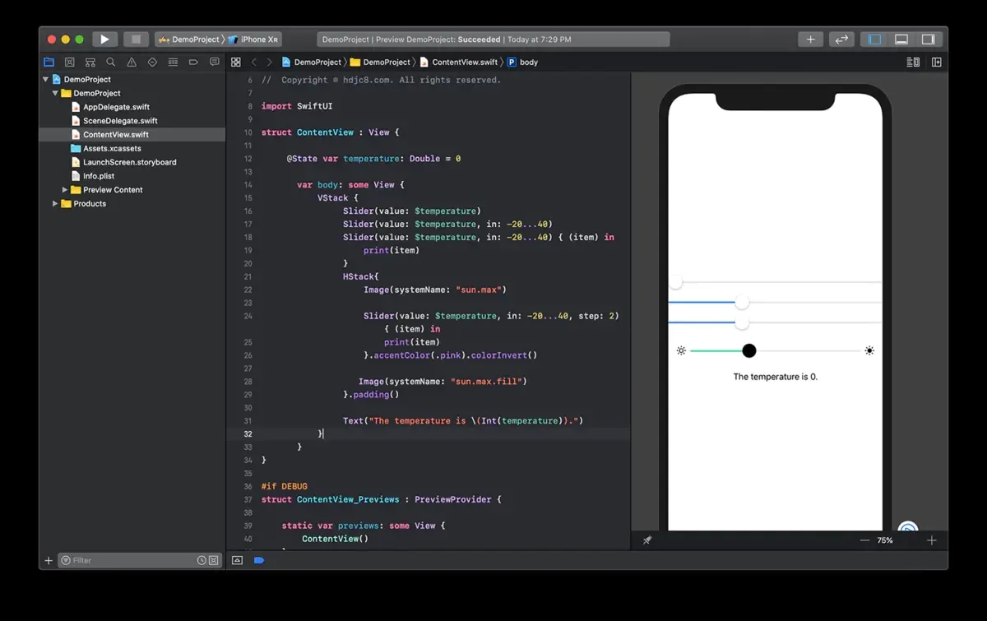987x621 pixels.
Task: Click the DemoProject folder breadcrumb
Action: click(x=380, y=62)
